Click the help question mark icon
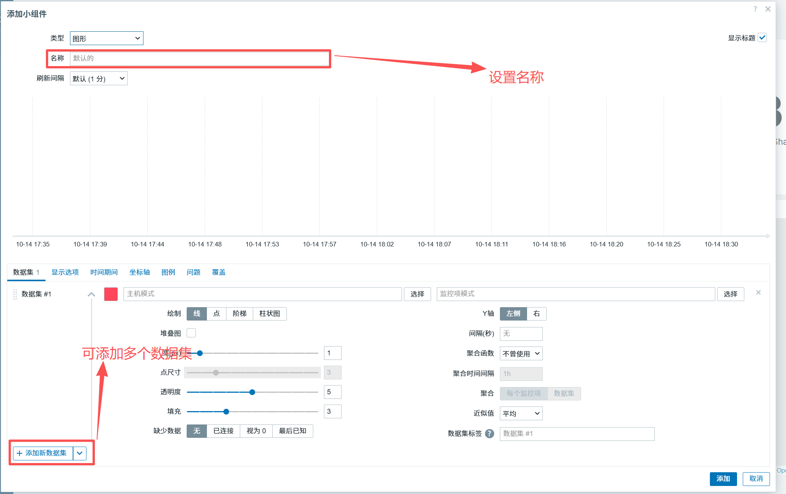786x494 pixels. pos(755,9)
